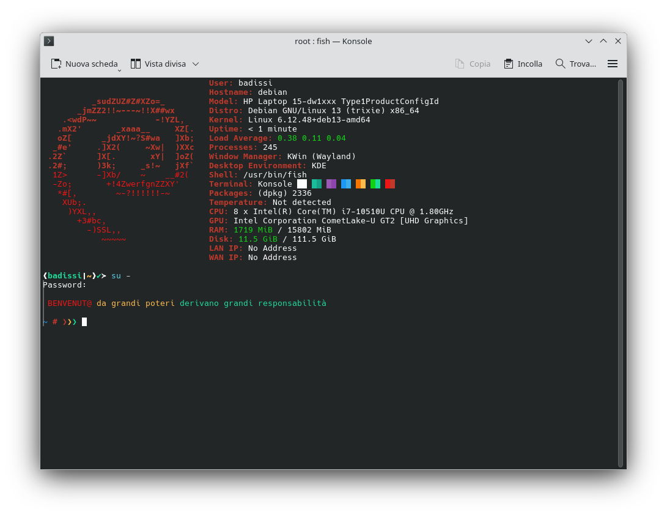
Task: Click the 'root : fish — Konsole' window title
Action: 333,41
